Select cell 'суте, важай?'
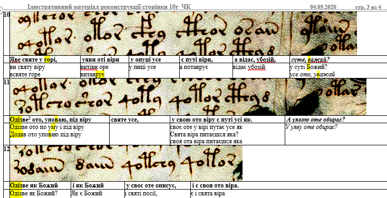Image resolution: width=387 pixels, height=198 pixels. click(x=338, y=60)
